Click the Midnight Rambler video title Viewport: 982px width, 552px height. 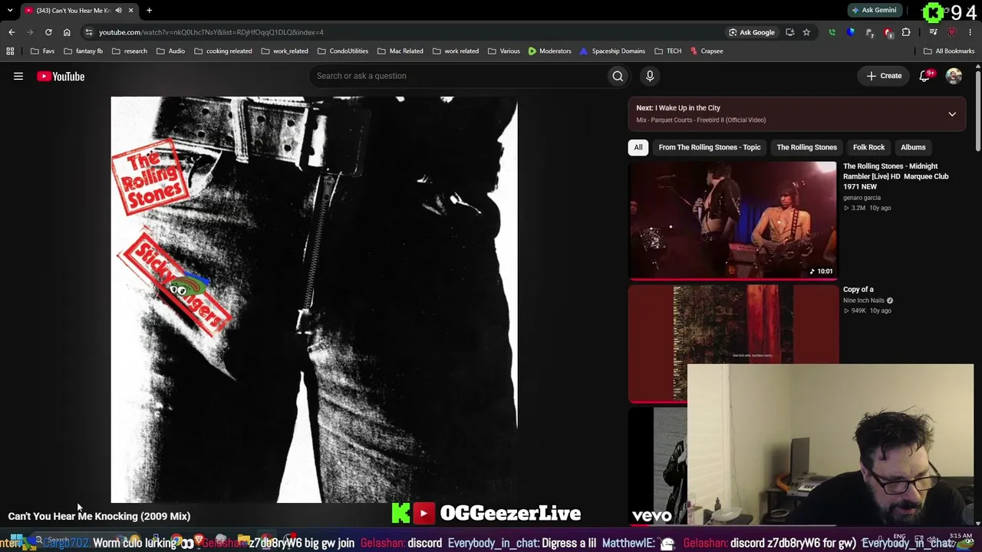pyautogui.click(x=895, y=176)
